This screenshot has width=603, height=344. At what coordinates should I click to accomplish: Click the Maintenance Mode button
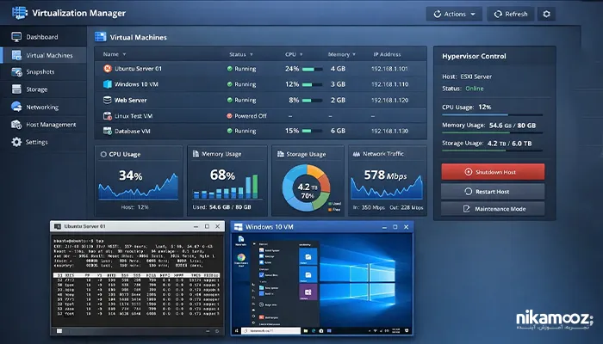click(x=492, y=209)
